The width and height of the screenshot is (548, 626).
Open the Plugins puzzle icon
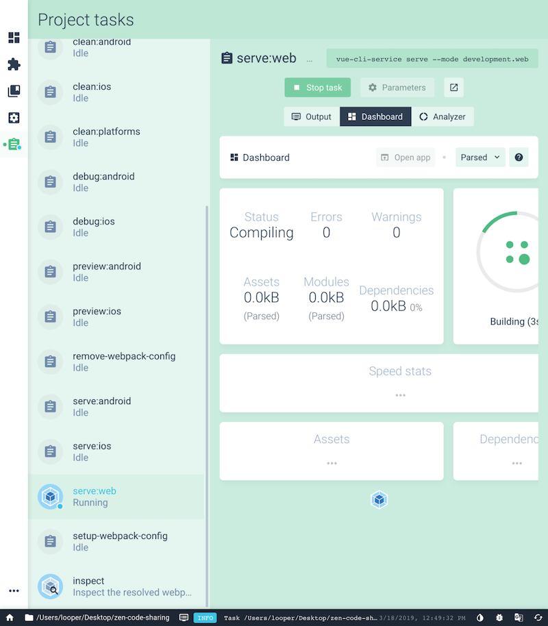click(x=14, y=64)
